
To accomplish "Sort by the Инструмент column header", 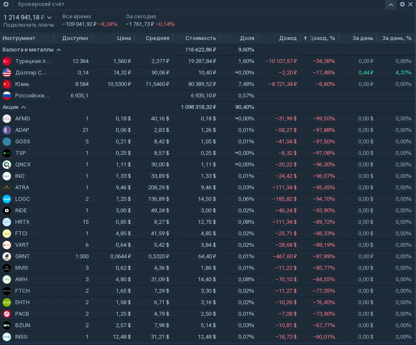I will 19,38.
